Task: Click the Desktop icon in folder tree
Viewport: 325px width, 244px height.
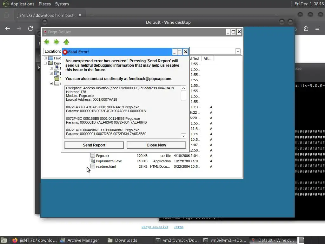Action: 51,63
